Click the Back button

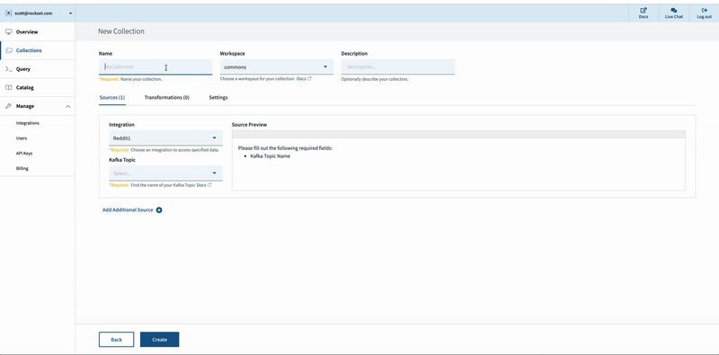coord(117,340)
